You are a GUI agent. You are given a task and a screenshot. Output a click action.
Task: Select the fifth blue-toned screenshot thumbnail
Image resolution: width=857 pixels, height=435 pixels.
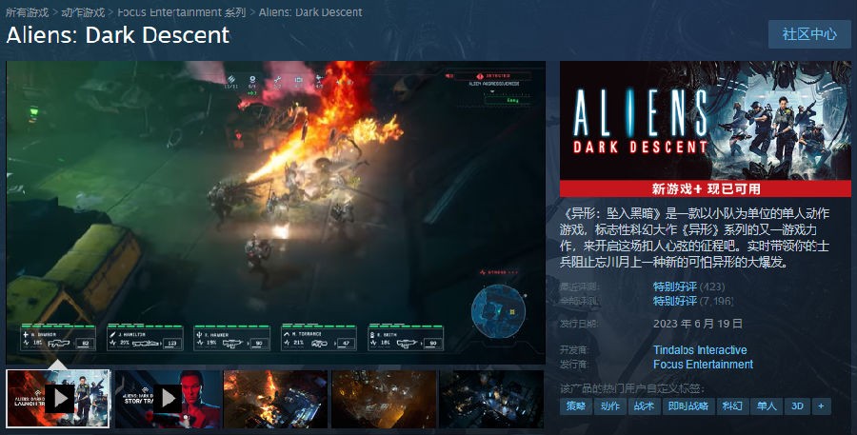[492, 399]
